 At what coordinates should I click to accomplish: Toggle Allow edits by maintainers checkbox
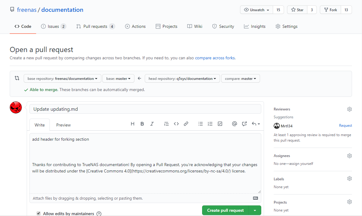click(x=39, y=213)
